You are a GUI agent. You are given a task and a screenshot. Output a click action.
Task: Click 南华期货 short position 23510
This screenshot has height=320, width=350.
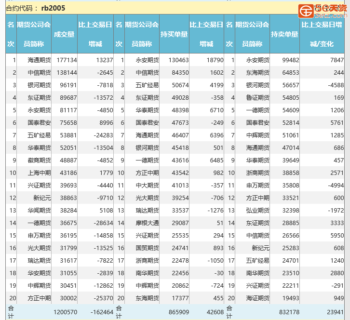(291, 273)
